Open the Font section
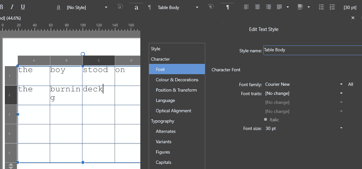 click(x=177, y=69)
